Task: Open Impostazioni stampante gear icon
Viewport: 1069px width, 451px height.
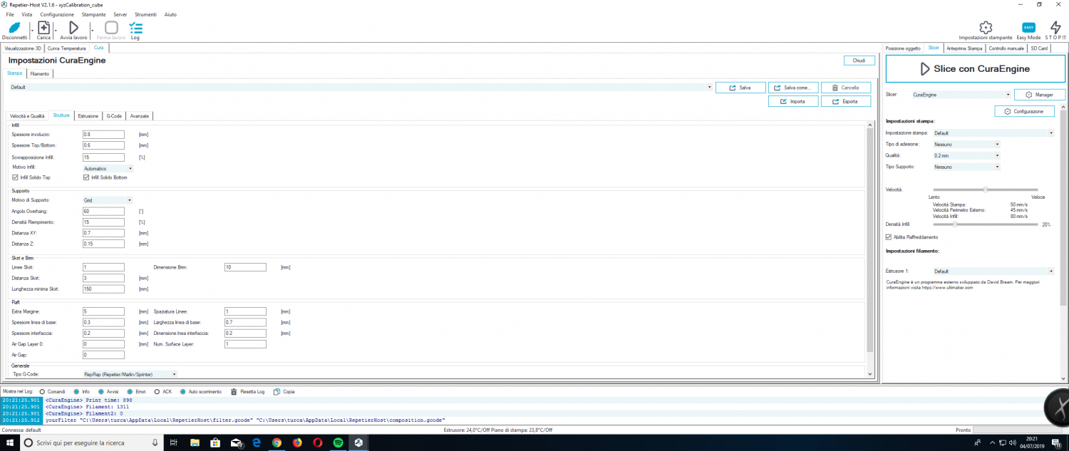Action: (985, 28)
